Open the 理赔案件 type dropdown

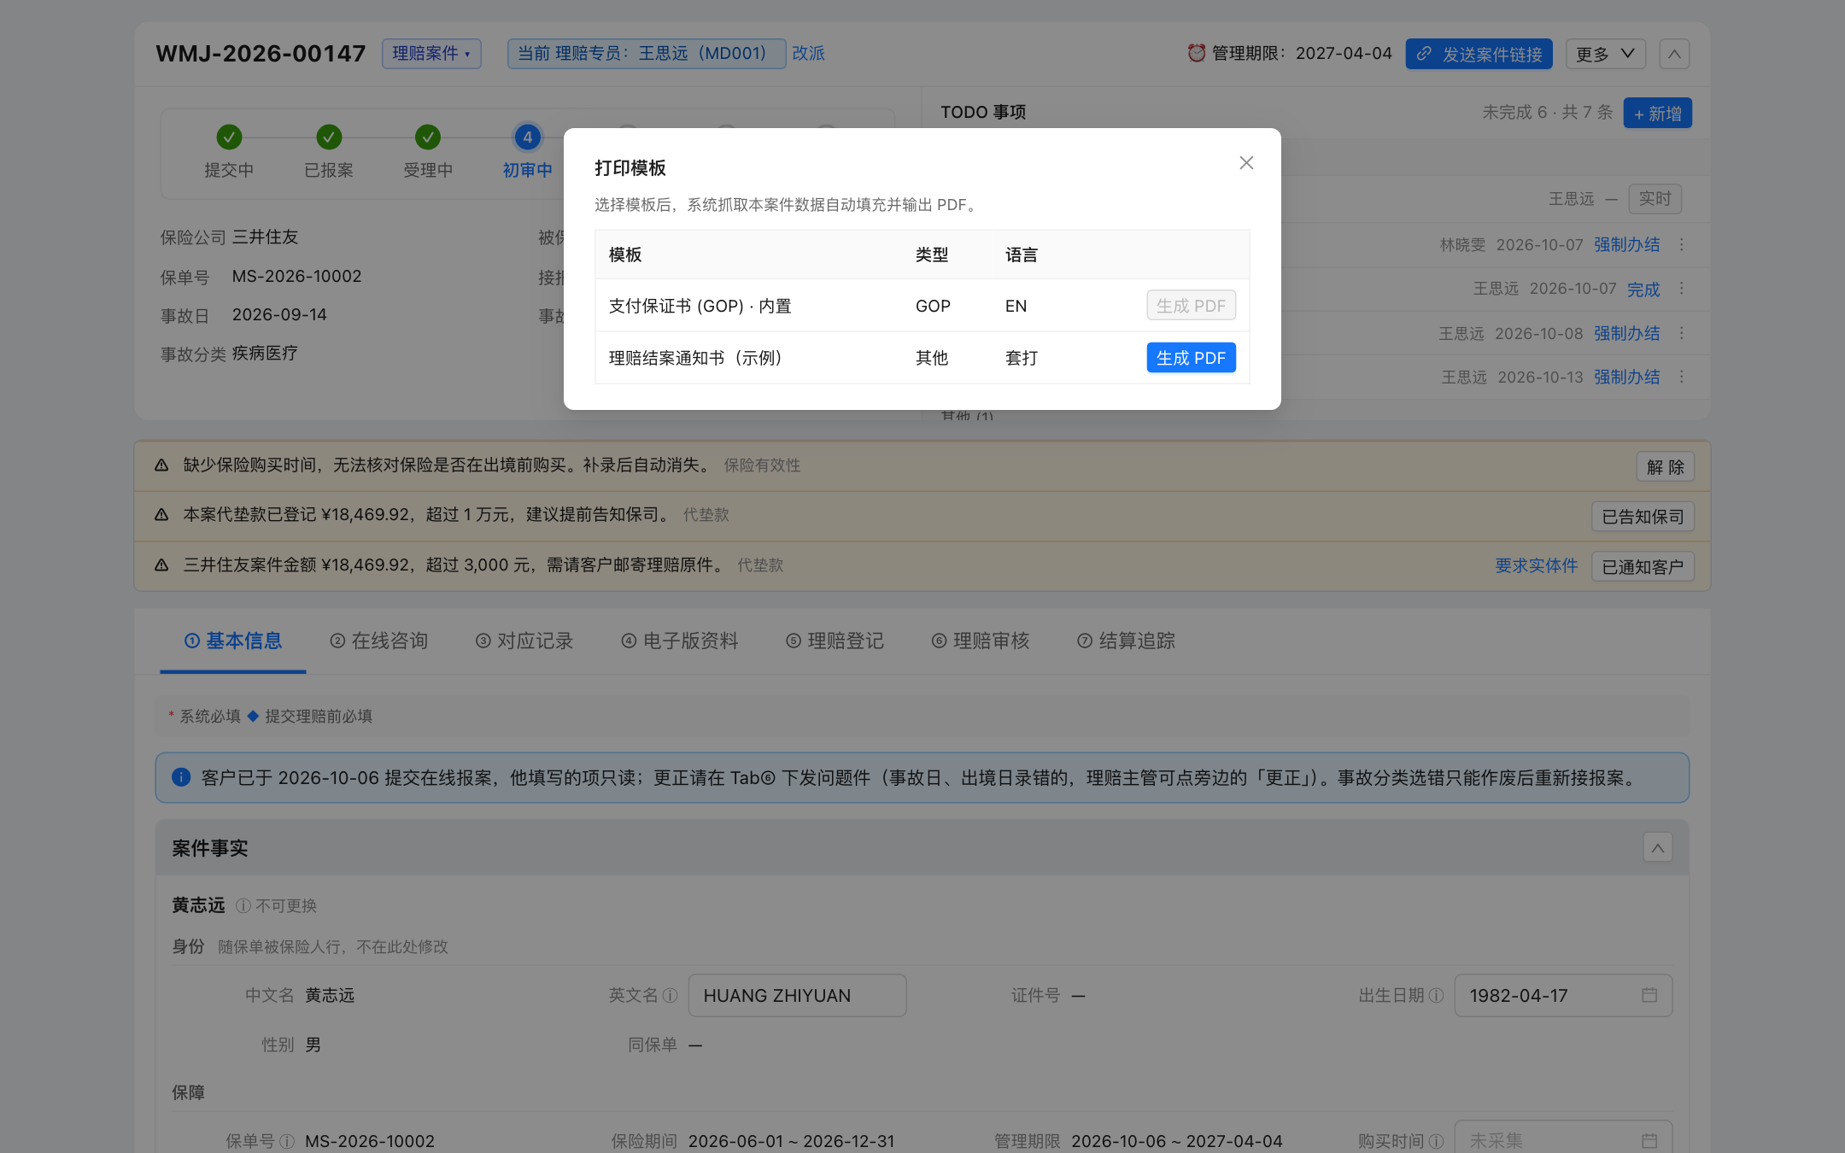click(431, 54)
